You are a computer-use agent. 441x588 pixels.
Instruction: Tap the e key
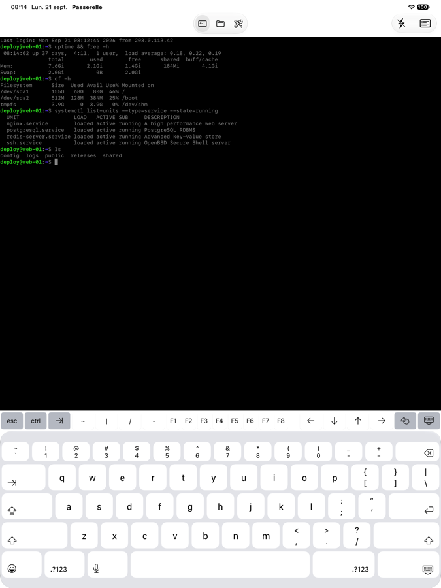click(x=122, y=478)
